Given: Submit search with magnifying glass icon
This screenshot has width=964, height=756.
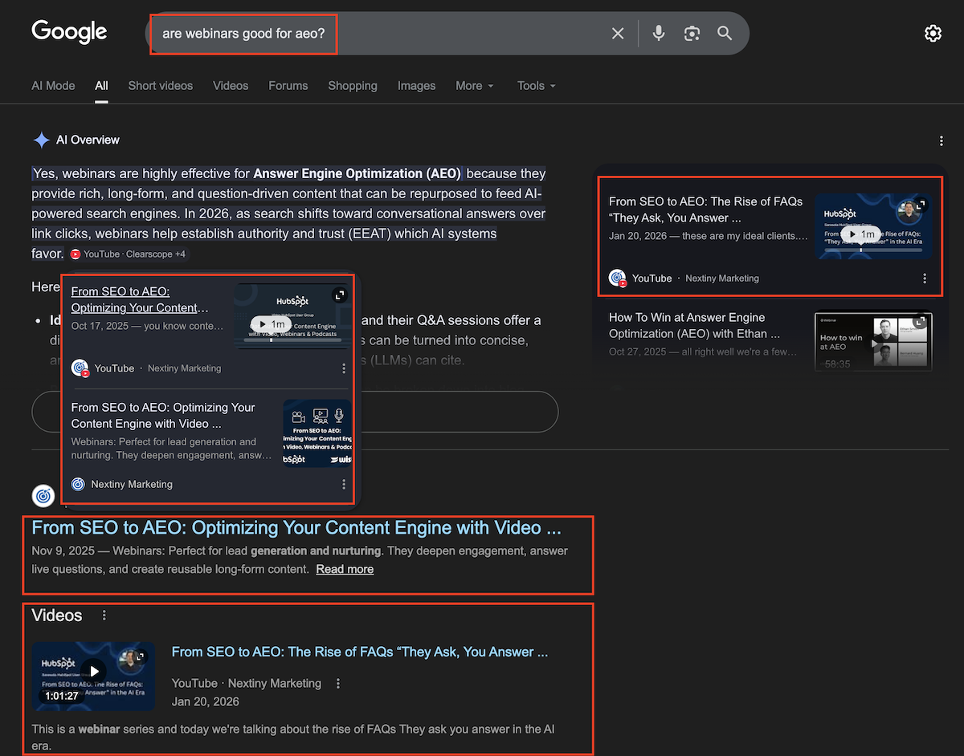Looking at the screenshot, I should (x=725, y=33).
